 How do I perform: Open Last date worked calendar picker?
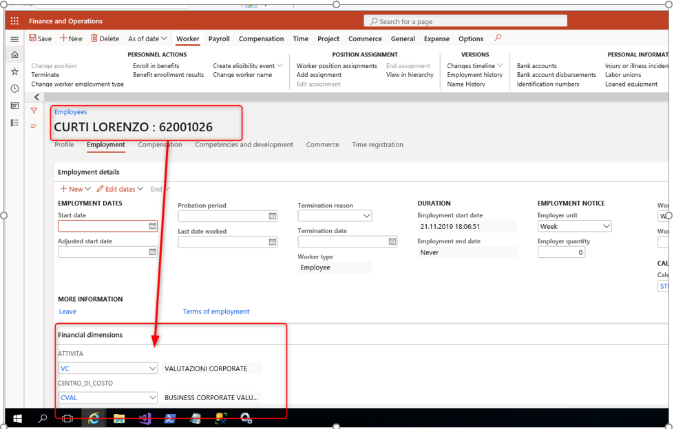(x=273, y=242)
